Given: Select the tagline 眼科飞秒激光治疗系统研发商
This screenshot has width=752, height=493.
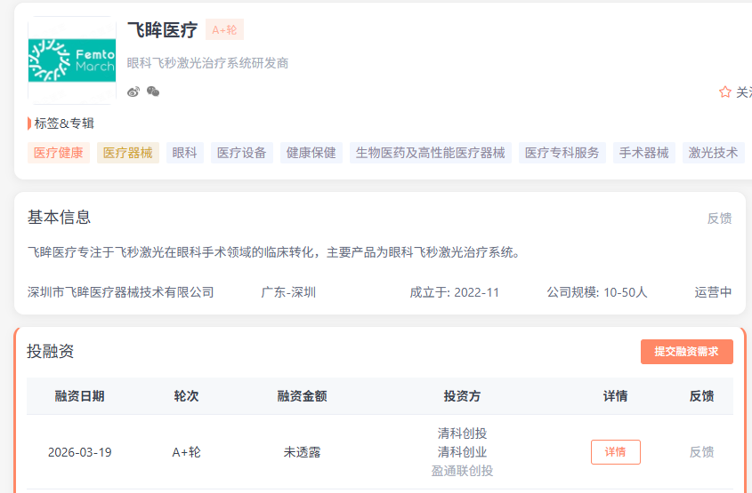Looking at the screenshot, I should 207,63.
